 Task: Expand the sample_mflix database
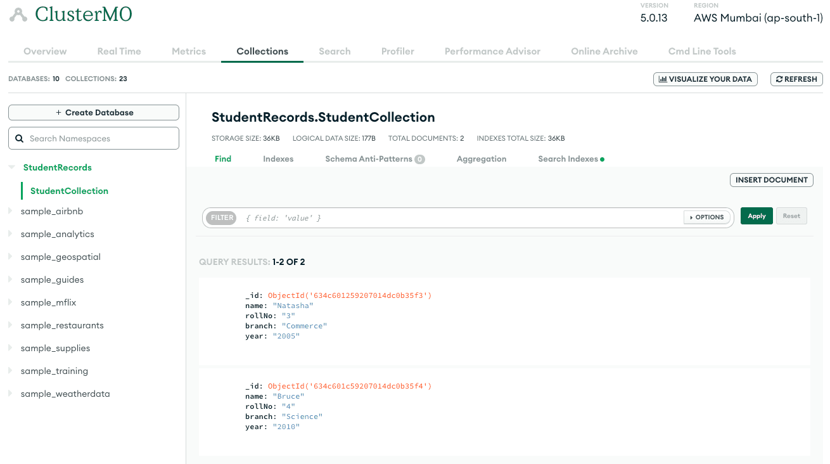tap(11, 302)
